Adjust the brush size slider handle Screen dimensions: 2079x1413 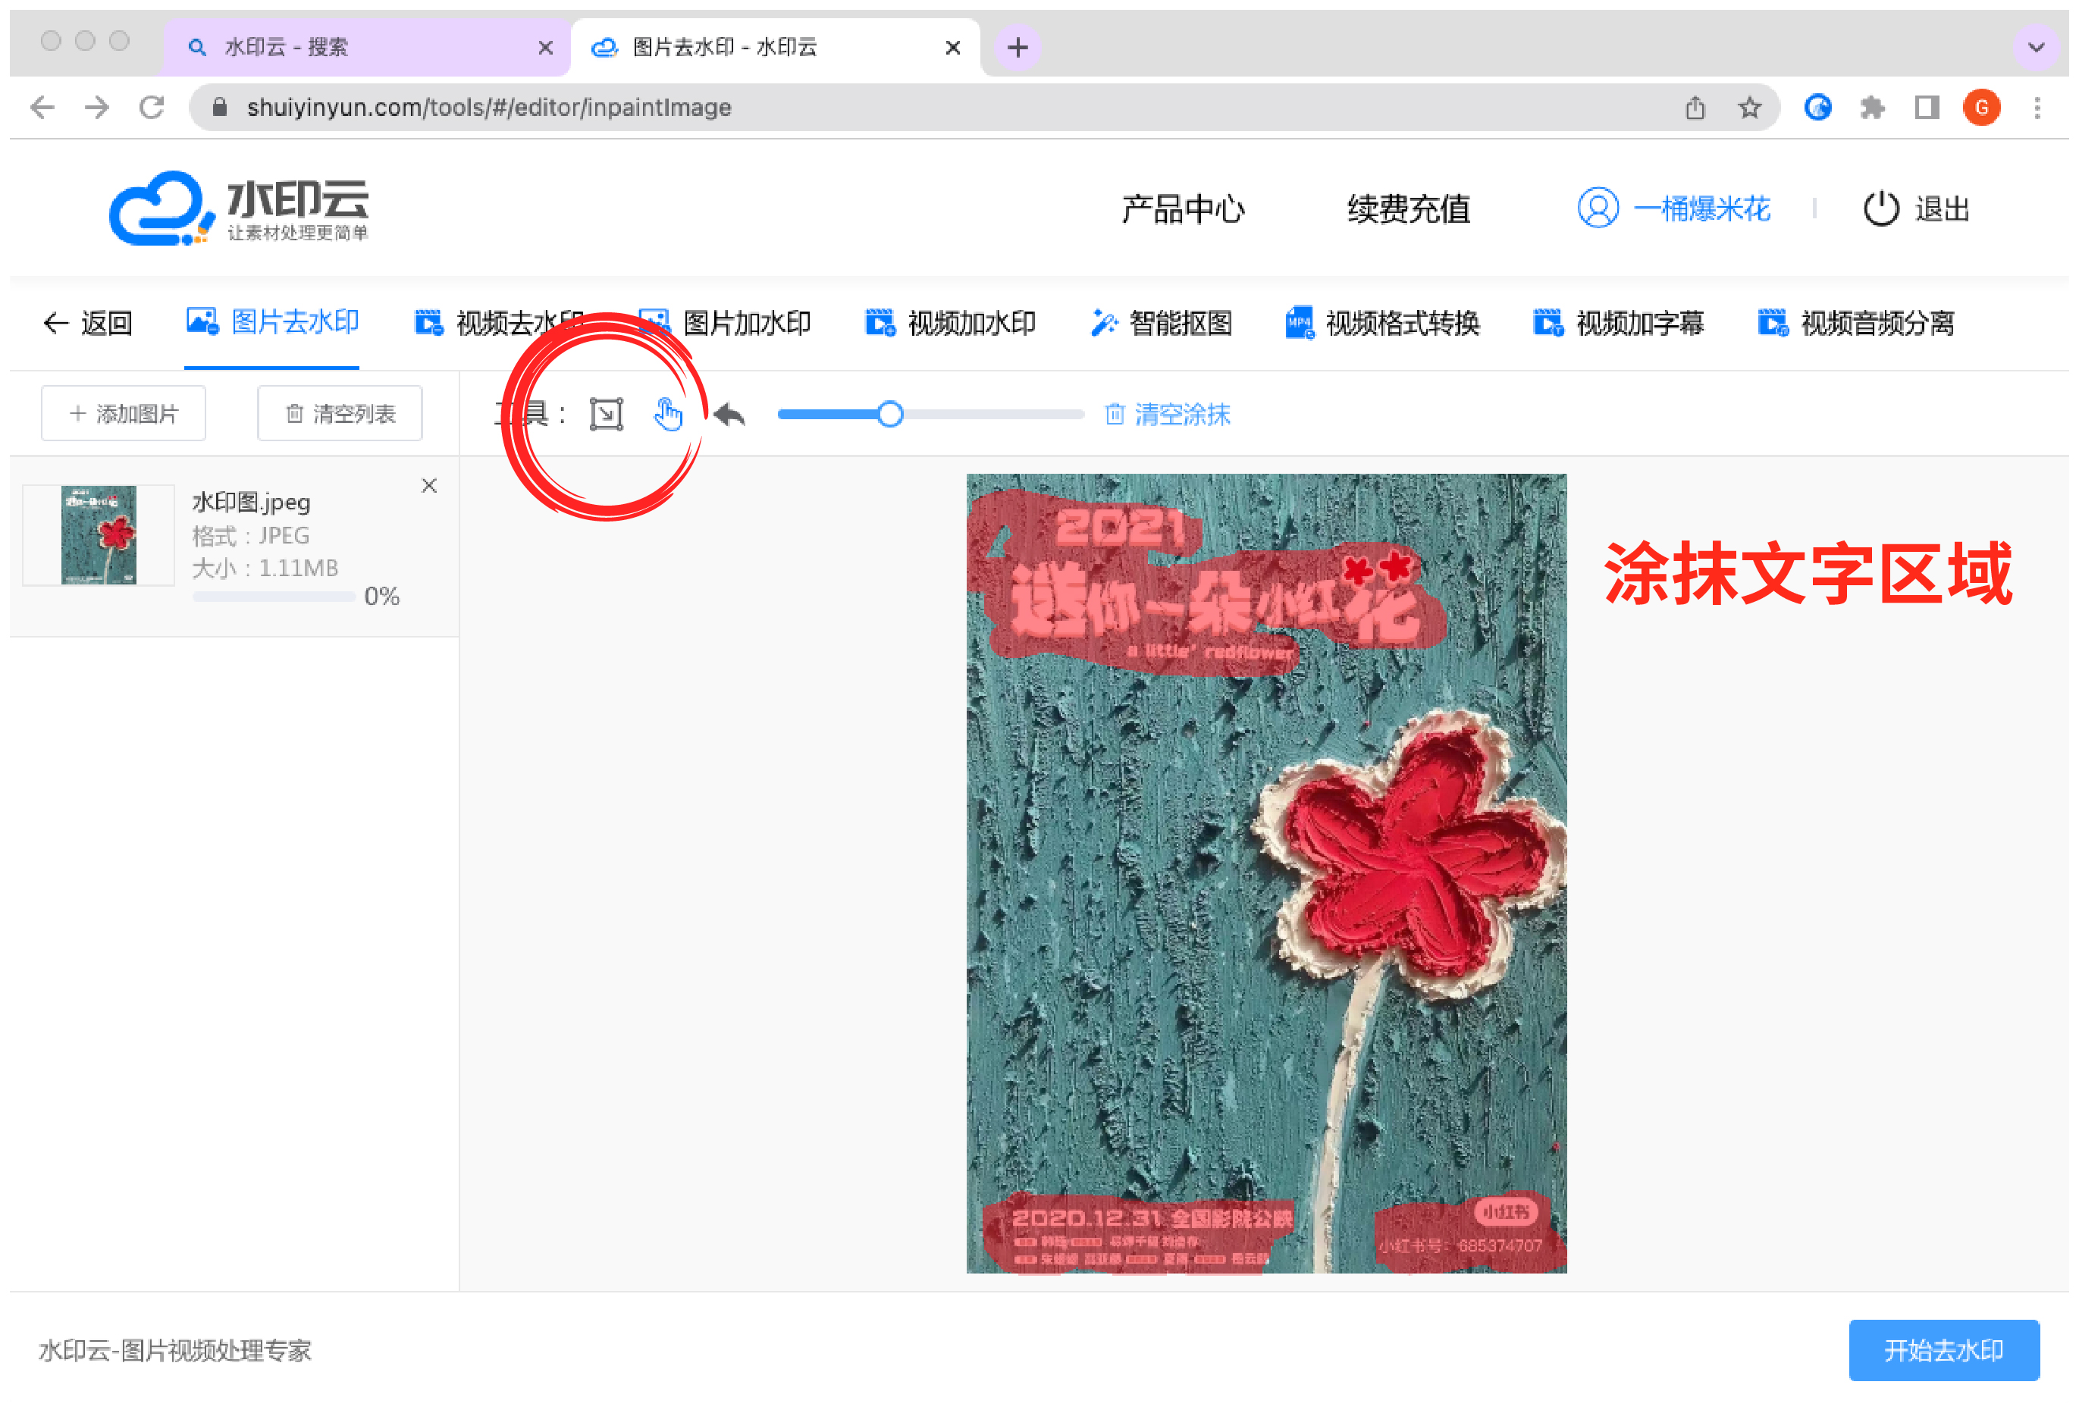tap(889, 414)
